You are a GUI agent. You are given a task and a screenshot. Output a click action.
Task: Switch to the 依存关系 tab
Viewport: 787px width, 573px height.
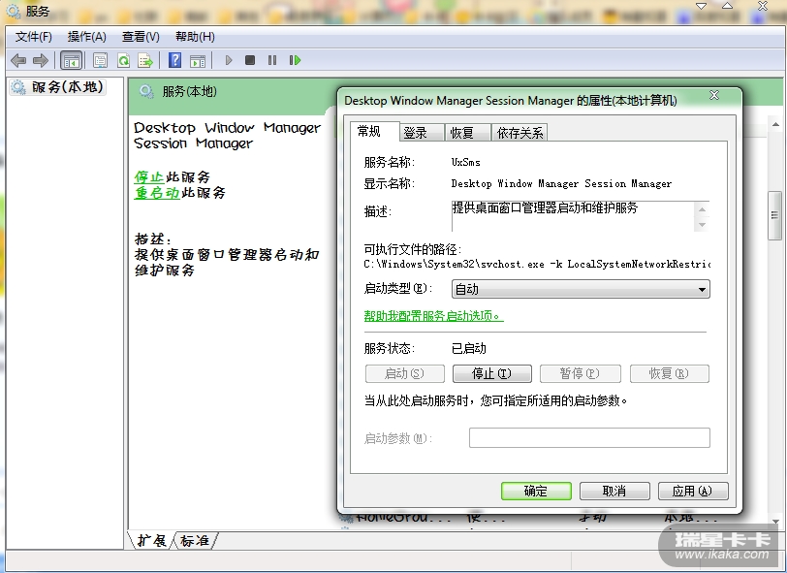[x=519, y=133]
